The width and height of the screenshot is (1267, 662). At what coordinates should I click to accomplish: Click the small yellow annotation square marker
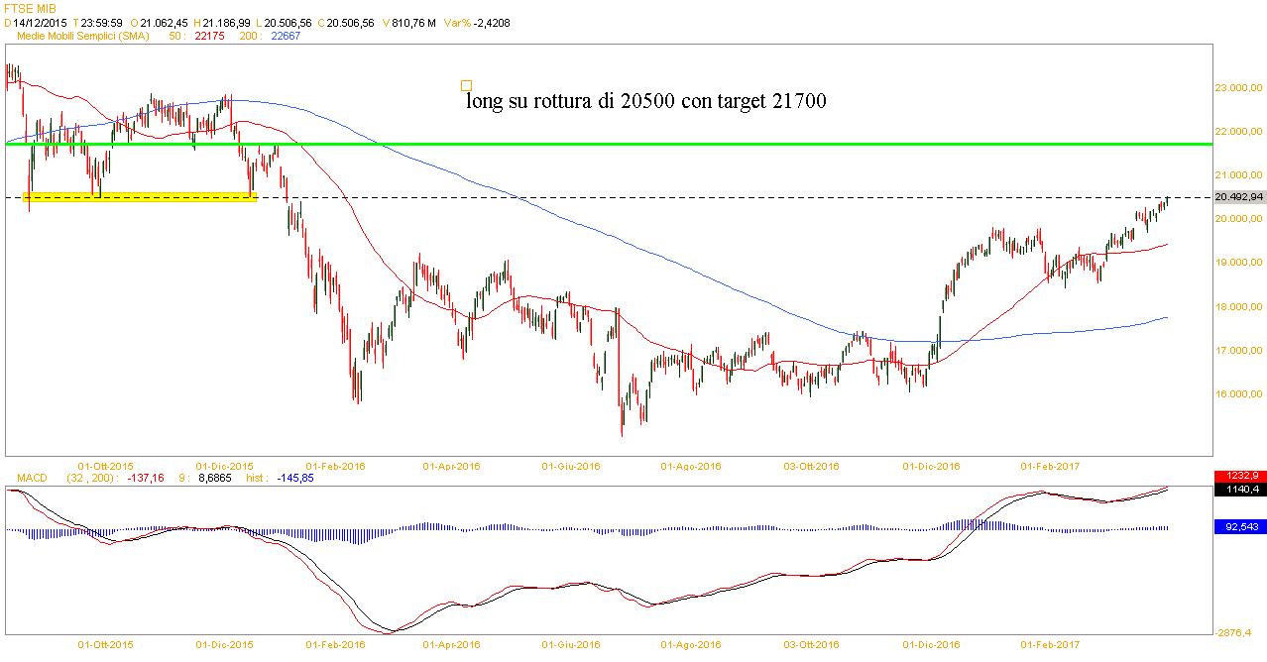[x=467, y=86]
